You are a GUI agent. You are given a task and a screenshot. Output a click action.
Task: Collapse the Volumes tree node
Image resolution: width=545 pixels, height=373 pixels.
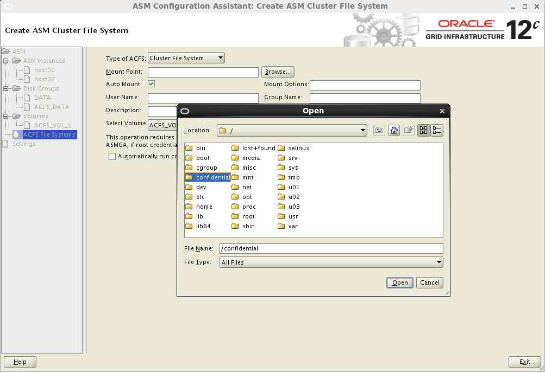pos(5,116)
